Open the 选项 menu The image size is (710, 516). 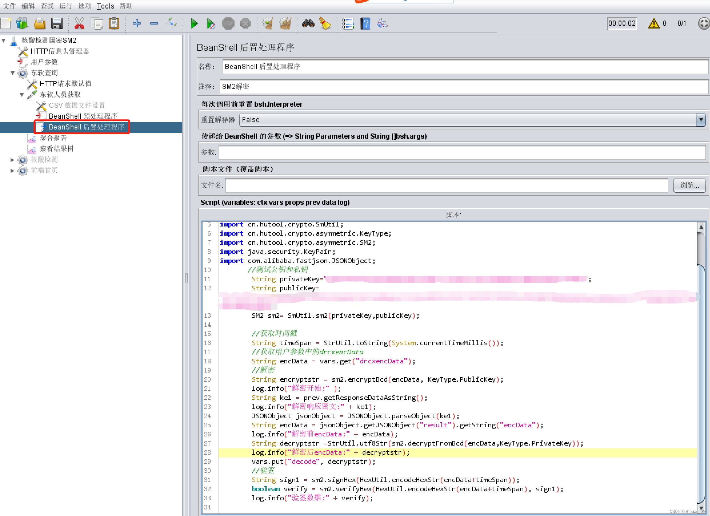tap(85, 6)
